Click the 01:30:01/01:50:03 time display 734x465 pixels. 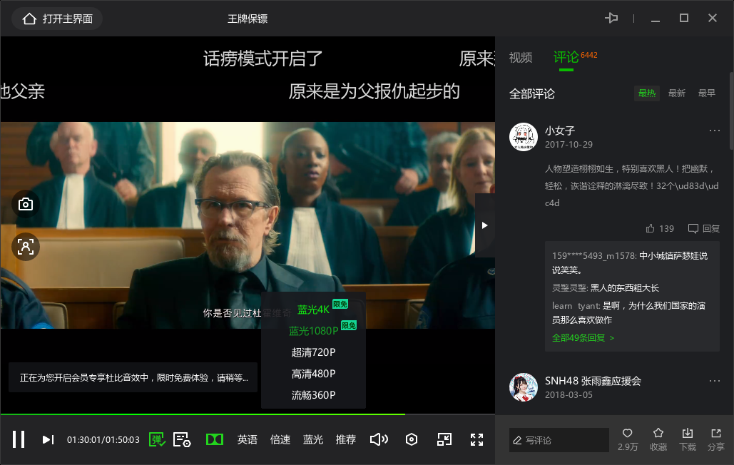point(103,440)
